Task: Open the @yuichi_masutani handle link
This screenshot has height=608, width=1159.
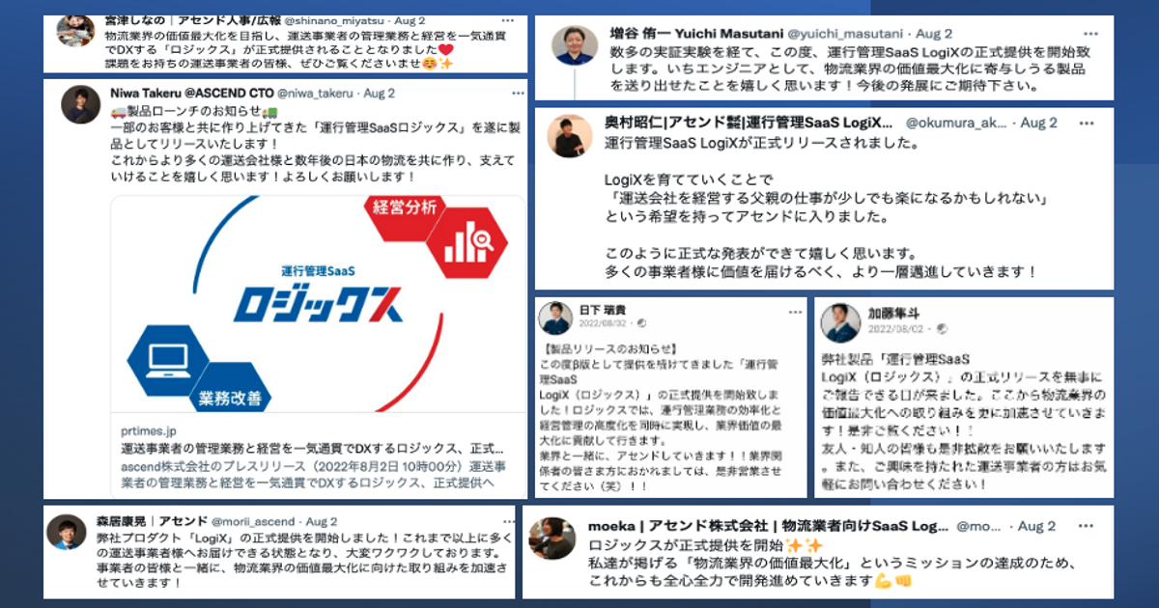Action: click(x=850, y=34)
